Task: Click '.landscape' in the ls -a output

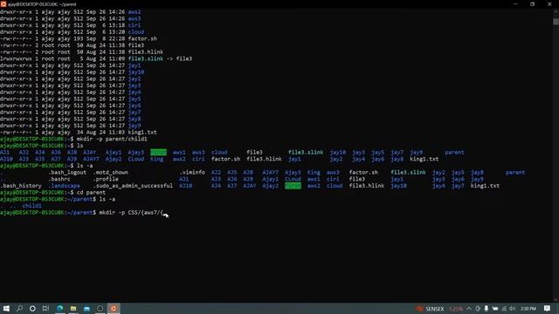Action: click(x=64, y=186)
